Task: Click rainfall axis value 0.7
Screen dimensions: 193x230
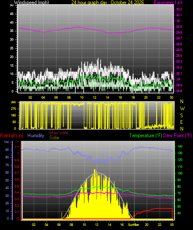Action: point(17,173)
